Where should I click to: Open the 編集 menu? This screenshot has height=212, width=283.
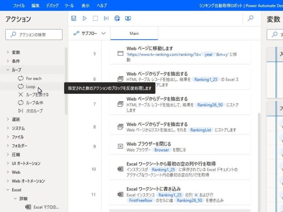(x=35, y=6)
